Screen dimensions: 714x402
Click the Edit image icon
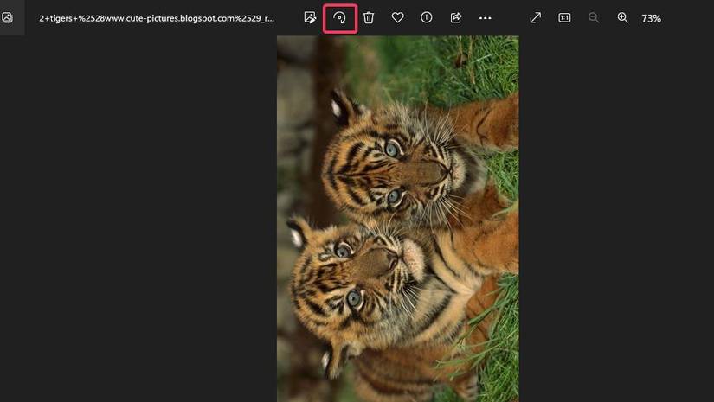310,18
